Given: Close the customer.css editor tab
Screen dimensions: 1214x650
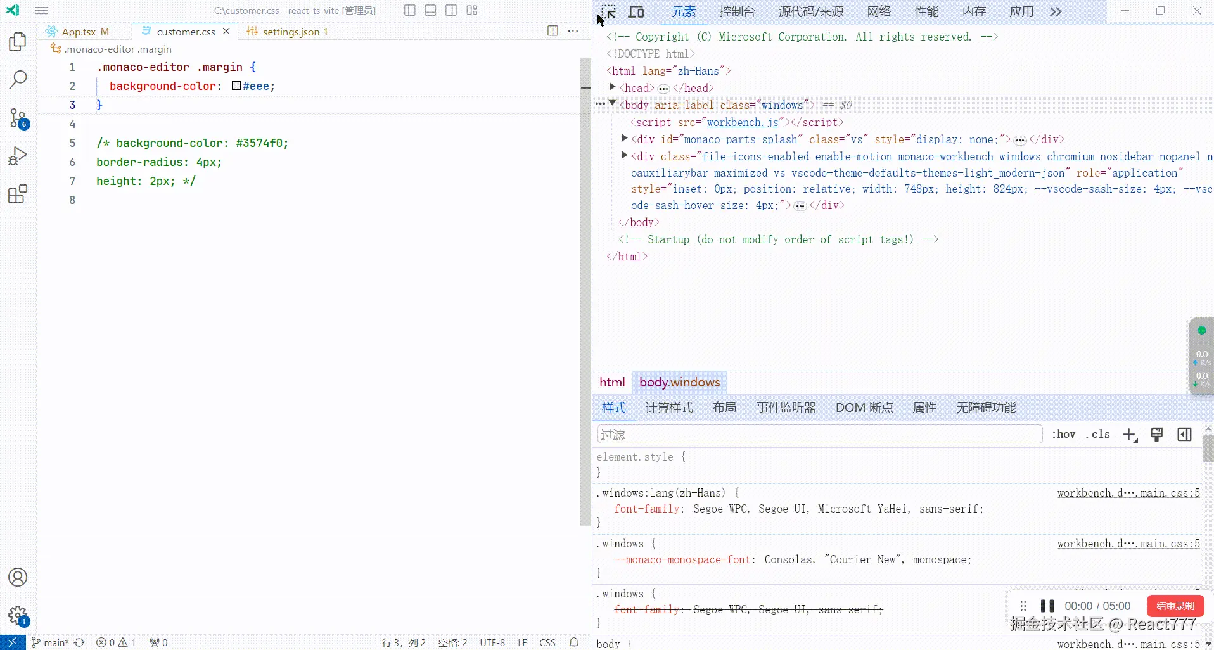Looking at the screenshot, I should click(x=226, y=31).
